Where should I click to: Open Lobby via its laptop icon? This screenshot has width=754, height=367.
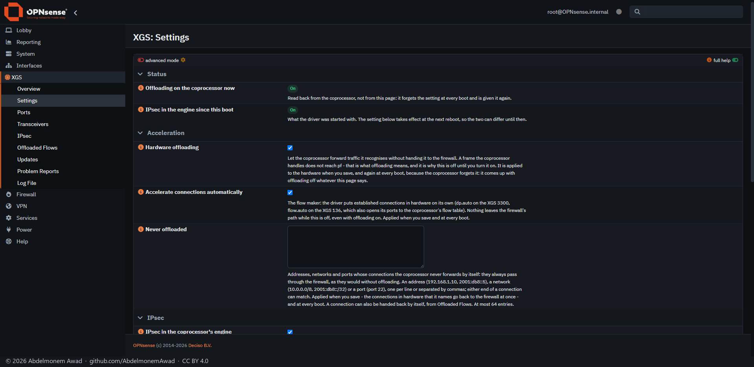9,30
